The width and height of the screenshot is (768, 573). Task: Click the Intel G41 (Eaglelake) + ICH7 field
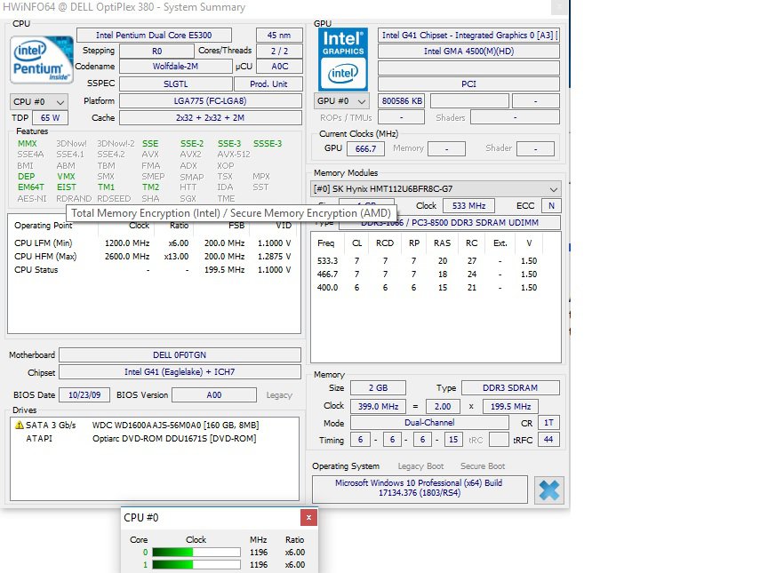180,372
